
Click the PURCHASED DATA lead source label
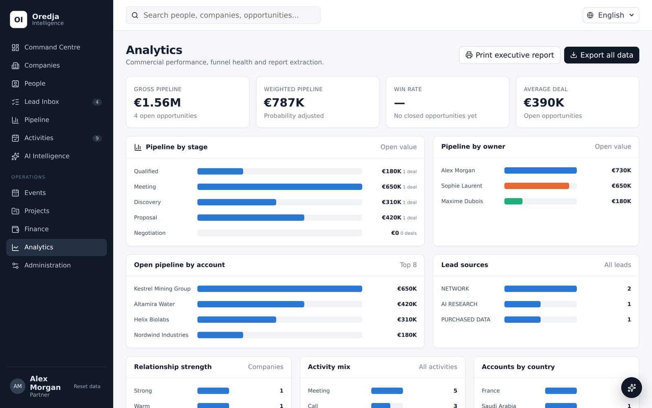pyautogui.click(x=466, y=320)
